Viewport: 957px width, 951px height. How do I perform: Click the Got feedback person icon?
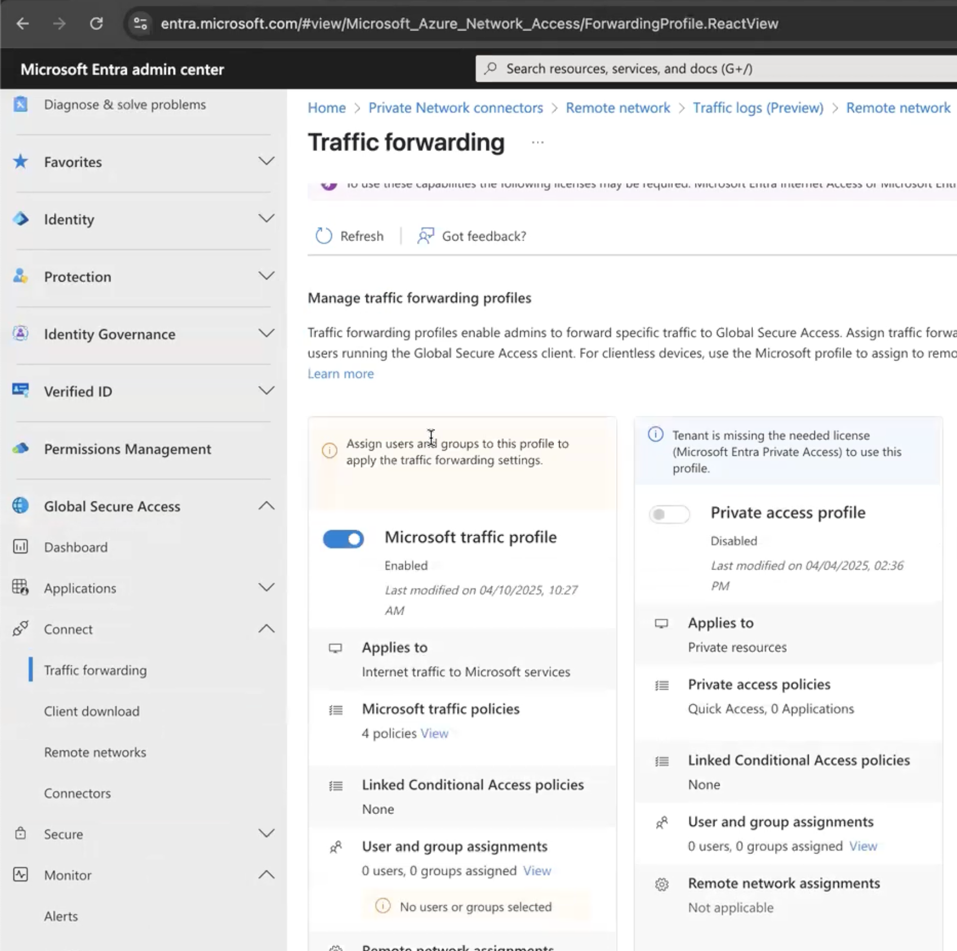426,236
